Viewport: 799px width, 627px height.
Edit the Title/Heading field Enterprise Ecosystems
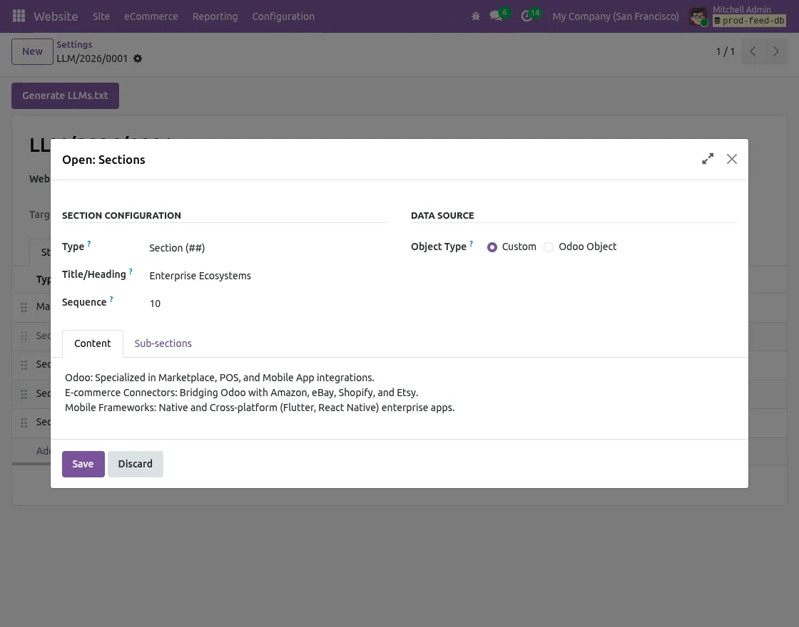pyautogui.click(x=268, y=276)
